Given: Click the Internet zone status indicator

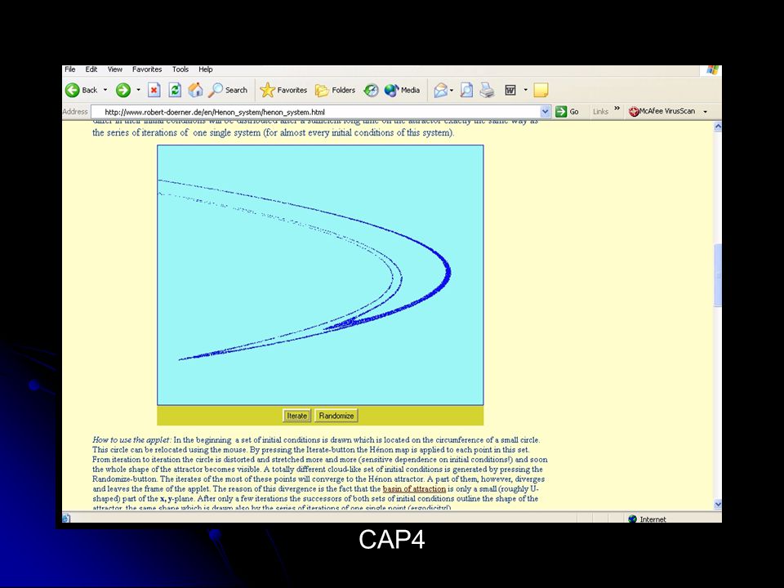Looking at the screenshot, I should coord(647,519).
